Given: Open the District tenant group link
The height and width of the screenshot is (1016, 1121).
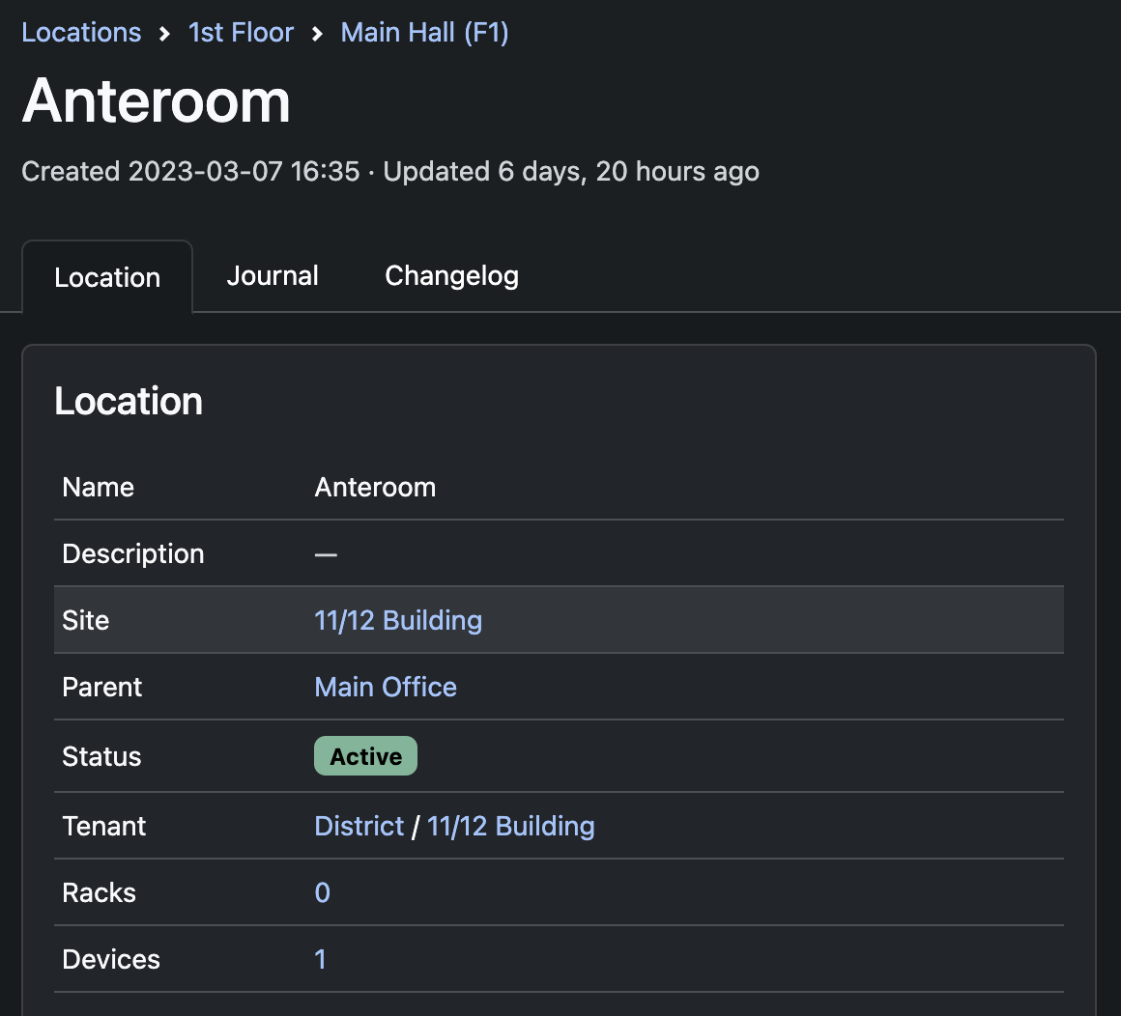Looking at the screenshot, I should click(x=359, y=826).
